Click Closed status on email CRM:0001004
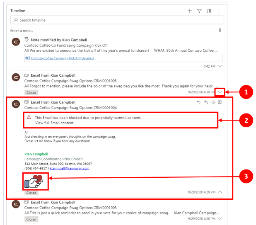 pos(31,193)
